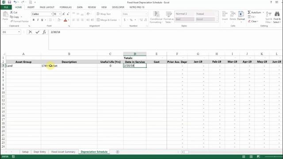This screenshot has height=159, width=283.
Task: Expand the Name Box dropdown
Action: pos(19,32)
